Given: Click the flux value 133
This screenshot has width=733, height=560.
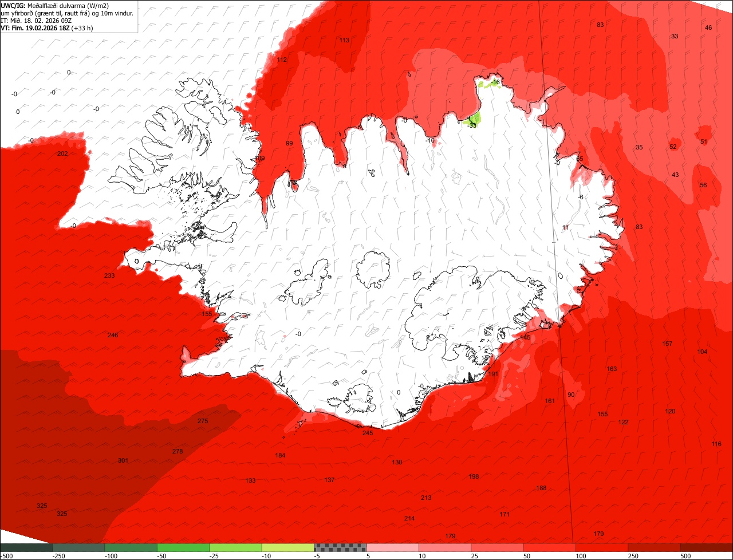Looking at the screenshot, I should click(x=250, y=480).
